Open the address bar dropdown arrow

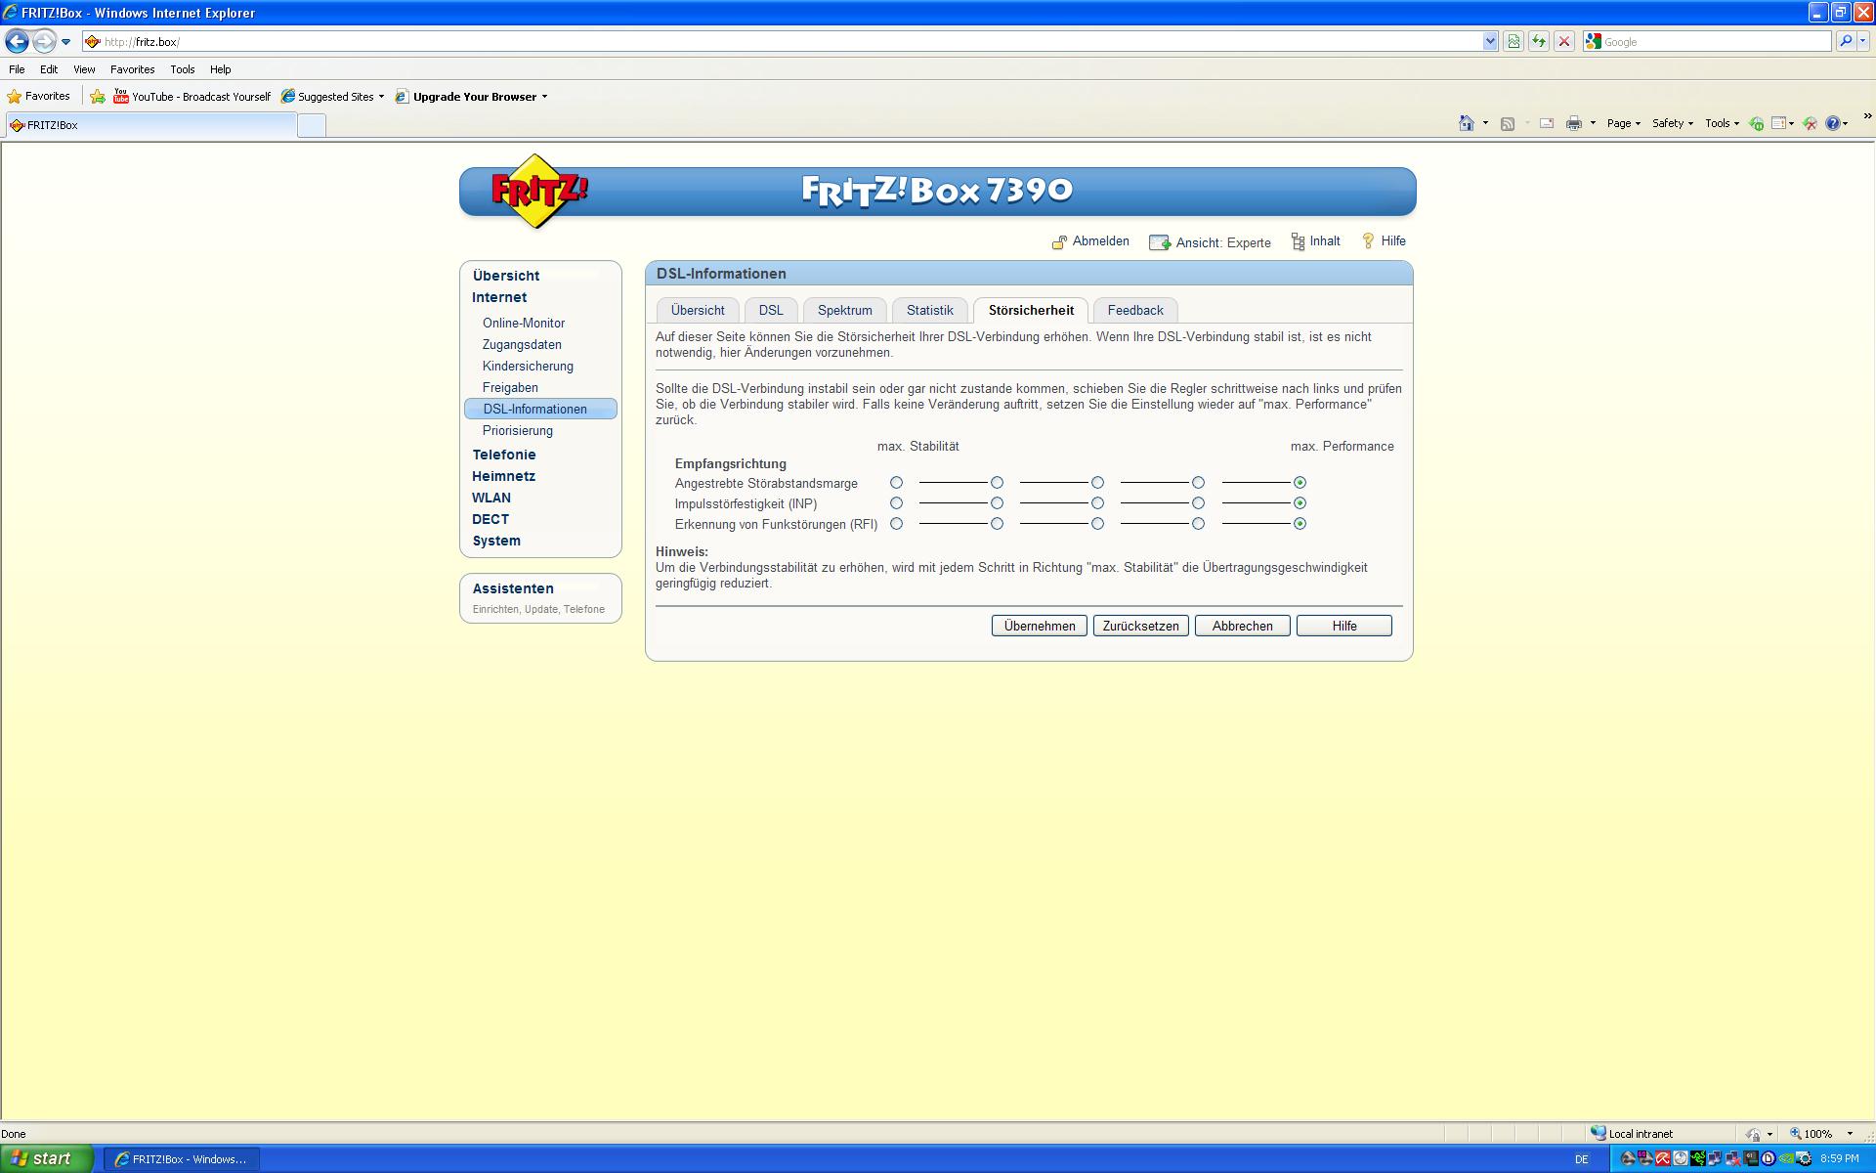click(1490, 41)
